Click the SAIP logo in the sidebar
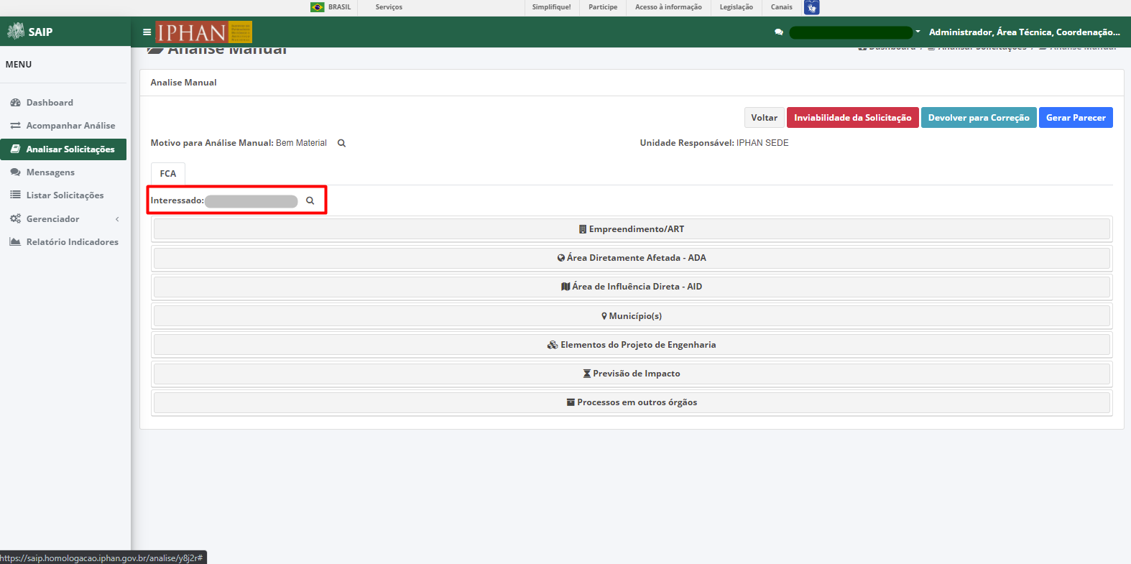1131x564 pixels. tap(30, 32)
